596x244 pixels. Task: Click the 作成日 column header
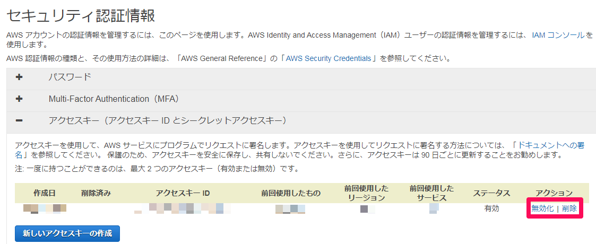(45, 193)
